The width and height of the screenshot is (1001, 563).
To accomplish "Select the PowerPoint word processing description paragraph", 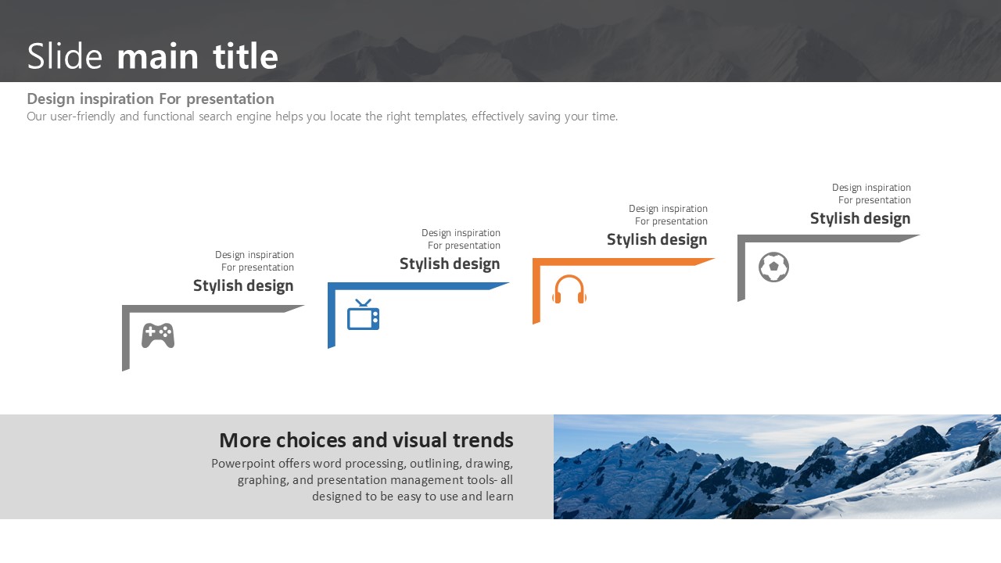I will 362,480.
